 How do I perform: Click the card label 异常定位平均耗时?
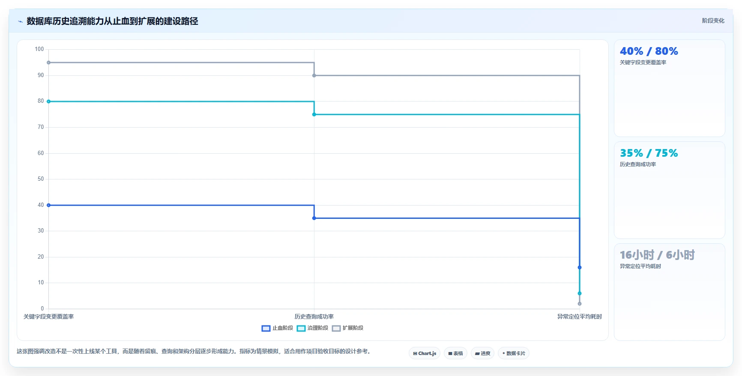coord(640,266)
